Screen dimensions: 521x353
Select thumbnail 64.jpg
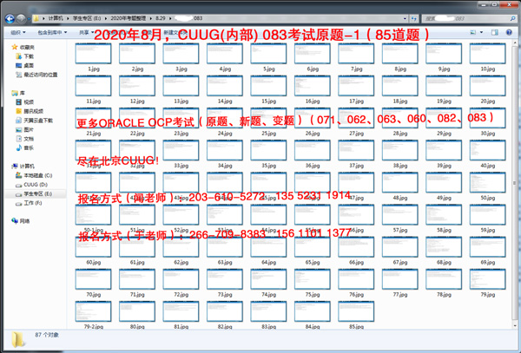[x=268, y=246]
